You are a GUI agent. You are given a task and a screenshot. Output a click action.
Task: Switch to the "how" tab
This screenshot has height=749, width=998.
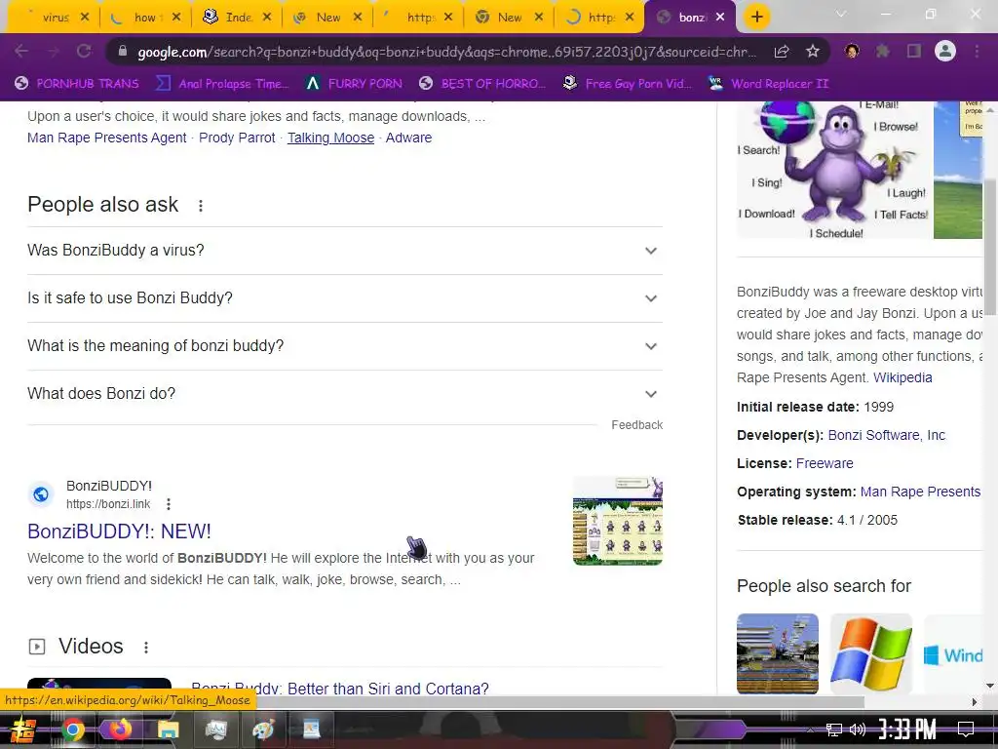[144, 18]
